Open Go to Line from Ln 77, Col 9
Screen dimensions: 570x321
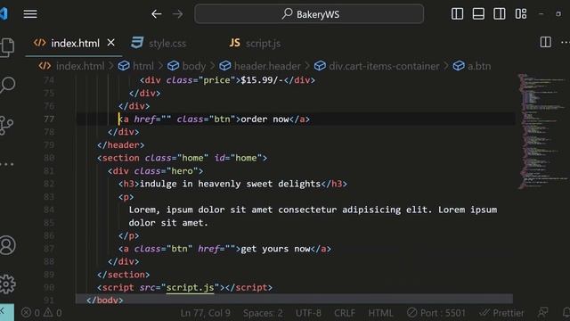tap(206, 313)
